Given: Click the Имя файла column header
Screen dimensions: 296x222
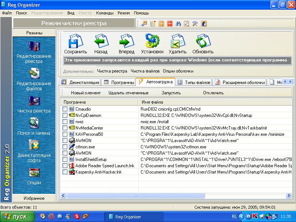Looking at the screenshot, I should 215,102.
